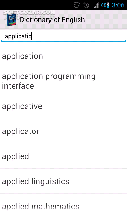Open the Dictionary of English title
Image resolution: width=127 pixels, height=211 pixels.
(52, 20)
